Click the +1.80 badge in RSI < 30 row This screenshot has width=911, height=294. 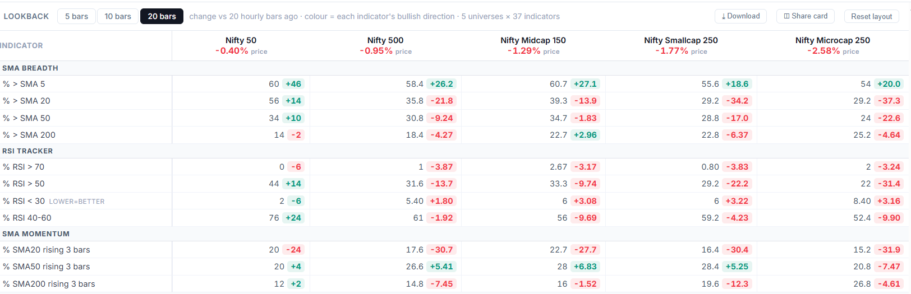click(441, 201)
